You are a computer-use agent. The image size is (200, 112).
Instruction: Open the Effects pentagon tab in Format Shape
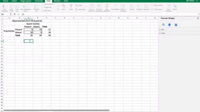point(169,25)
